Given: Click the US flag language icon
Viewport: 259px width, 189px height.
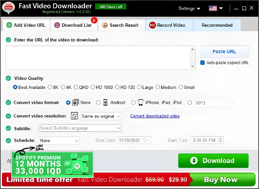Looking at the screenshot, I should tap(213, 8).
